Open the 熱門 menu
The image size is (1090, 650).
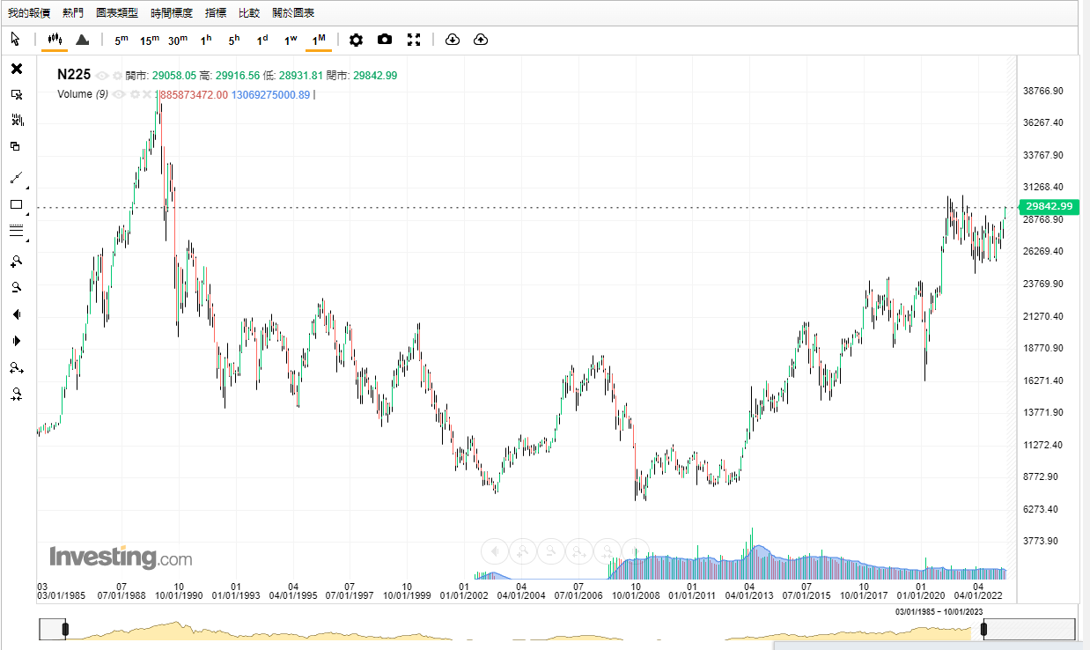pos(73,13)
